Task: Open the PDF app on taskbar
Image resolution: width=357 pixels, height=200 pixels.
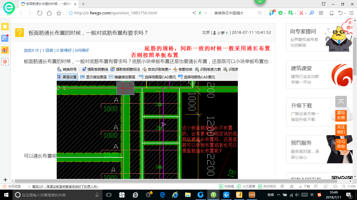Action: tap(252, 195)
